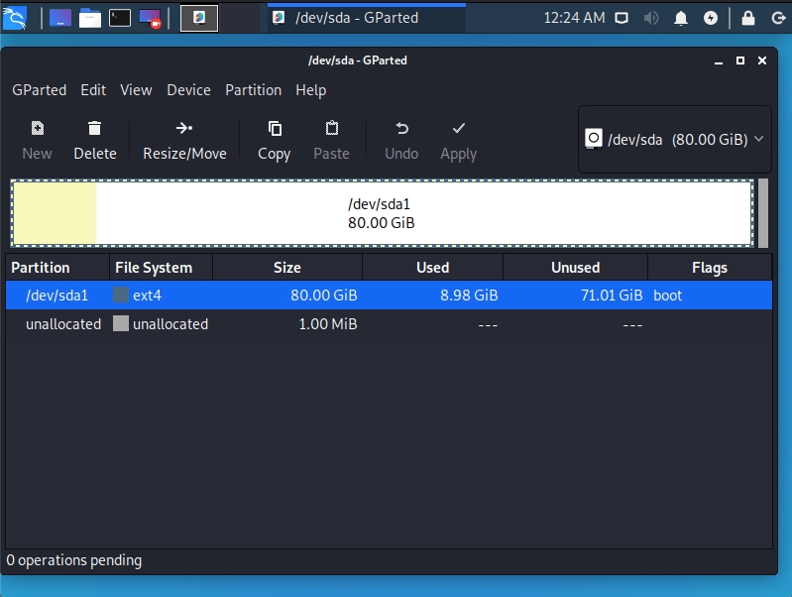Open the Kali application menu icon
Viewport: 792px width, 597px height.
pyautogui.click(x=15, y=17)
